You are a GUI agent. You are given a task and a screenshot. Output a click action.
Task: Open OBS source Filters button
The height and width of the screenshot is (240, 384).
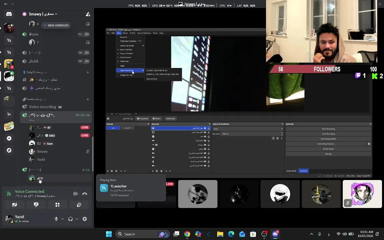point(157,119)
